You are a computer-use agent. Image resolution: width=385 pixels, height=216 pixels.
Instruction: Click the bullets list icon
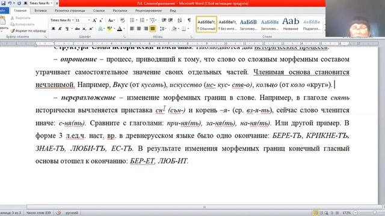[132, 20]
